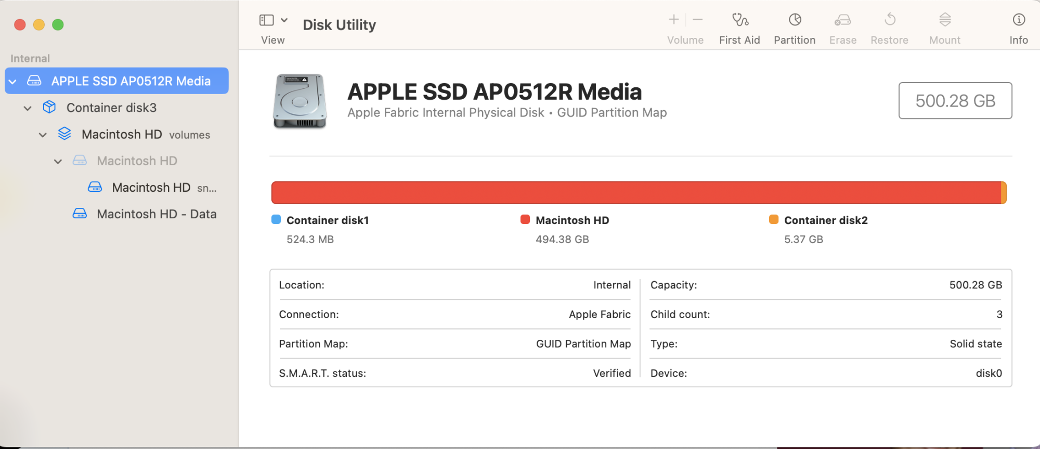The height and width of the screenshot is (449, 1040).
Task: Click the Partition label
Action: click(795, 40)
